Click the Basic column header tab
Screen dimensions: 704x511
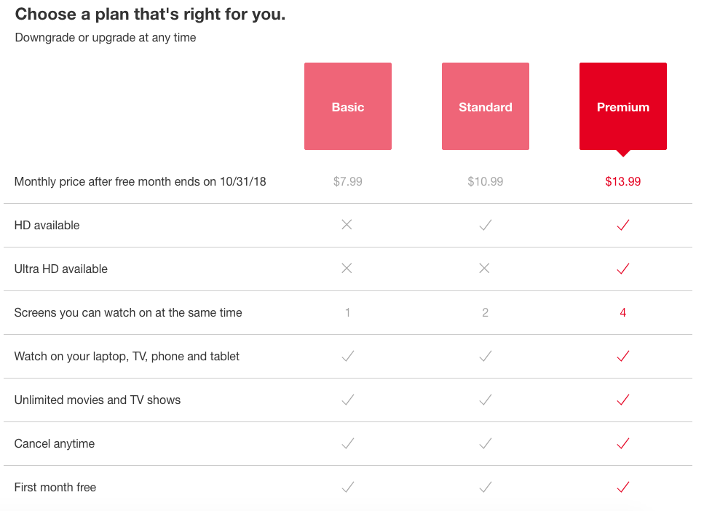(x=347, y=106)
